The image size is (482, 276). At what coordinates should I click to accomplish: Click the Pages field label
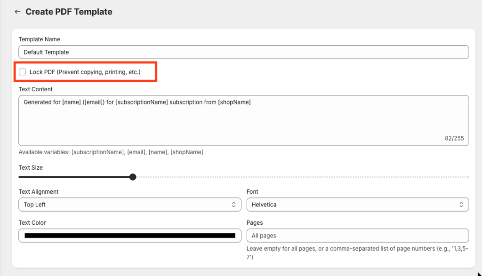coord(255,222)
